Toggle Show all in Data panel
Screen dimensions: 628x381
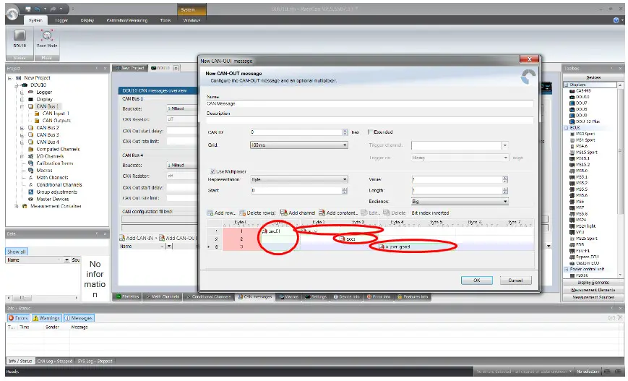click(x=17, y=252)
